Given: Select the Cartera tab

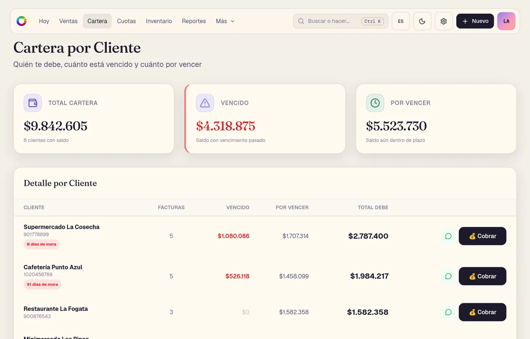Looking at the screenshot, I should [x=97, y=21].
